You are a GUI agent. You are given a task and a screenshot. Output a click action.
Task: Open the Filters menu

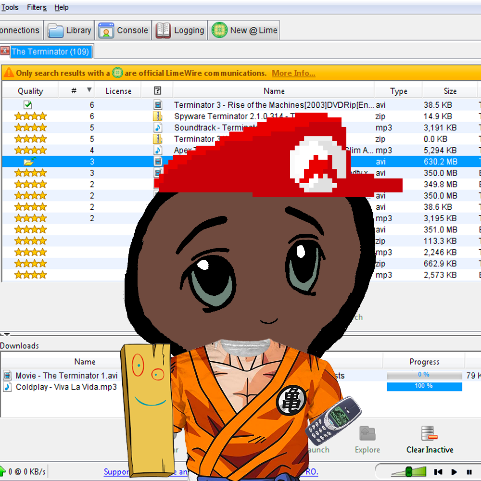37,7
